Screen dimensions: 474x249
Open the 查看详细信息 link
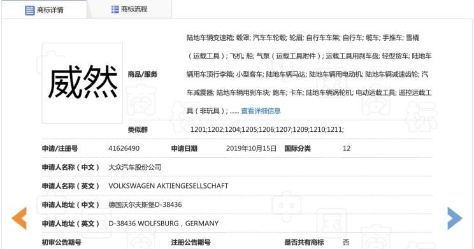click(x=261, y=111)
